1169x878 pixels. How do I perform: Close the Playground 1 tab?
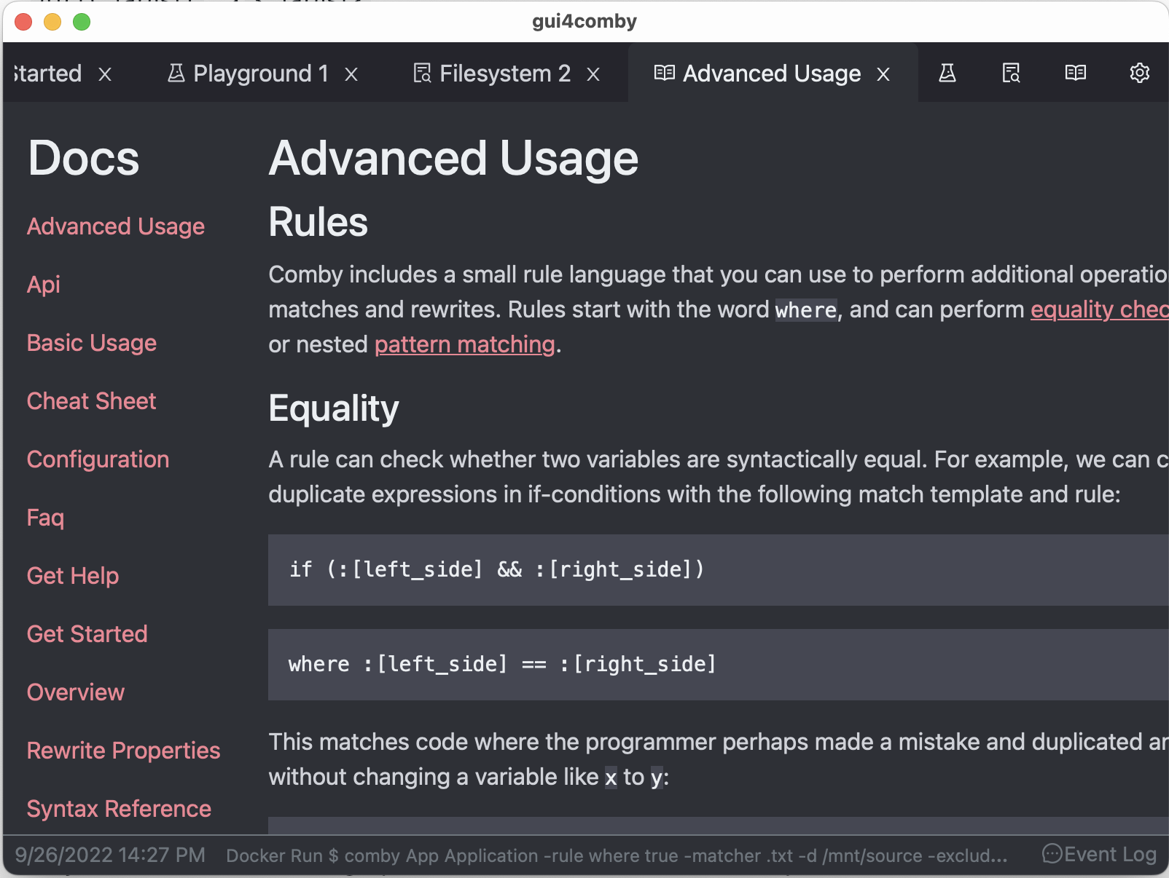[x=351, y=74]
